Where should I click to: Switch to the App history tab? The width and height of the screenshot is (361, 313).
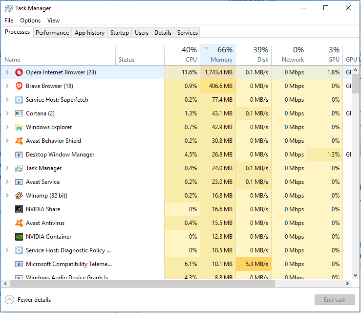(89, 33)
